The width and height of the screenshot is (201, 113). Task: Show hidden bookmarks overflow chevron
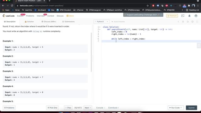coord(182,10)
